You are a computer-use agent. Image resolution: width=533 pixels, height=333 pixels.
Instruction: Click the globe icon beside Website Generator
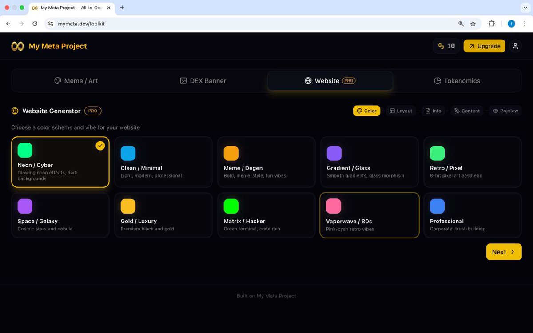click(x=15, y=111)
